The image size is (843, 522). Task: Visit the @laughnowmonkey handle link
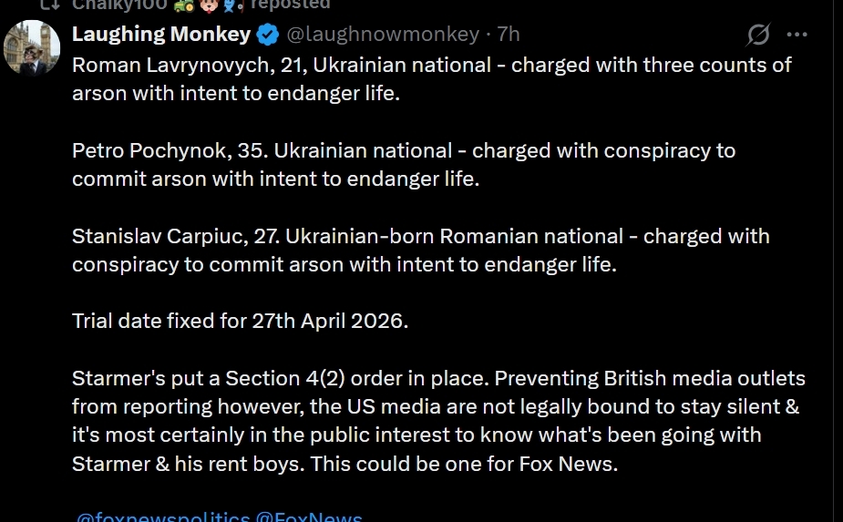(x=382, y=35)
